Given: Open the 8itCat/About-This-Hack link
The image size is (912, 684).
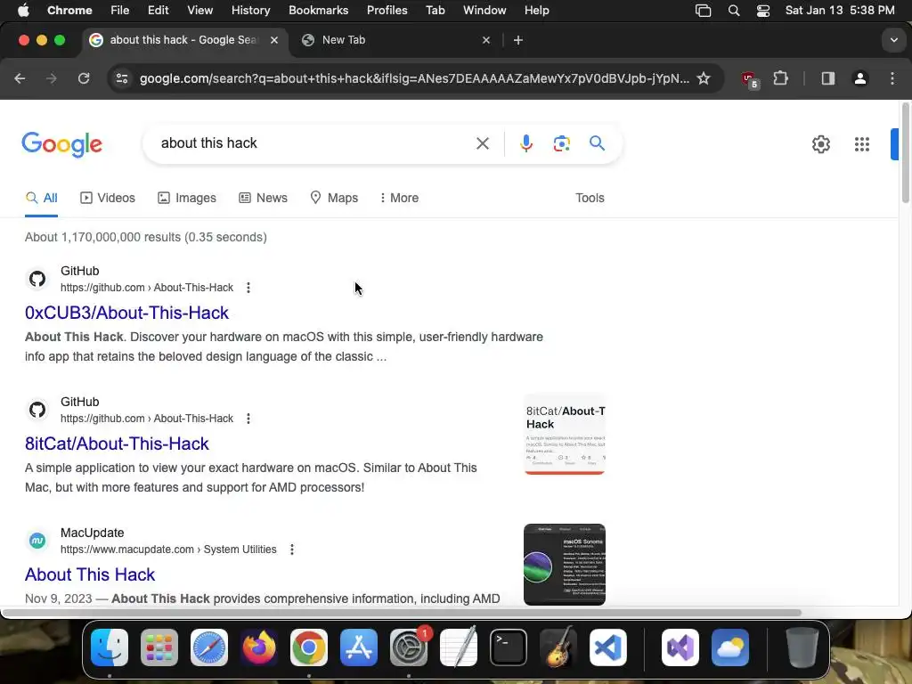Looking at the screenshot, I should pyautogui.click(x=117, y=444).
